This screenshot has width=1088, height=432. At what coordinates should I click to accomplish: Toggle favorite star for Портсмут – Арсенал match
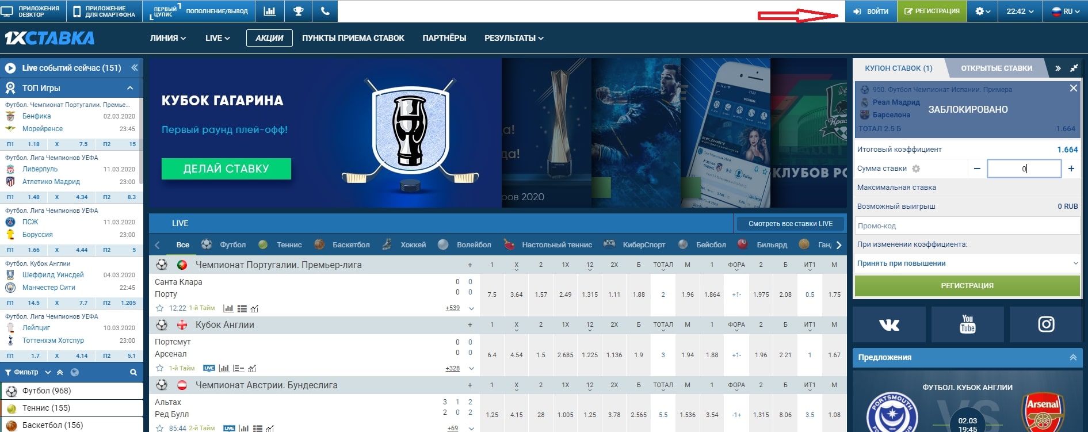tap(160, 368)
